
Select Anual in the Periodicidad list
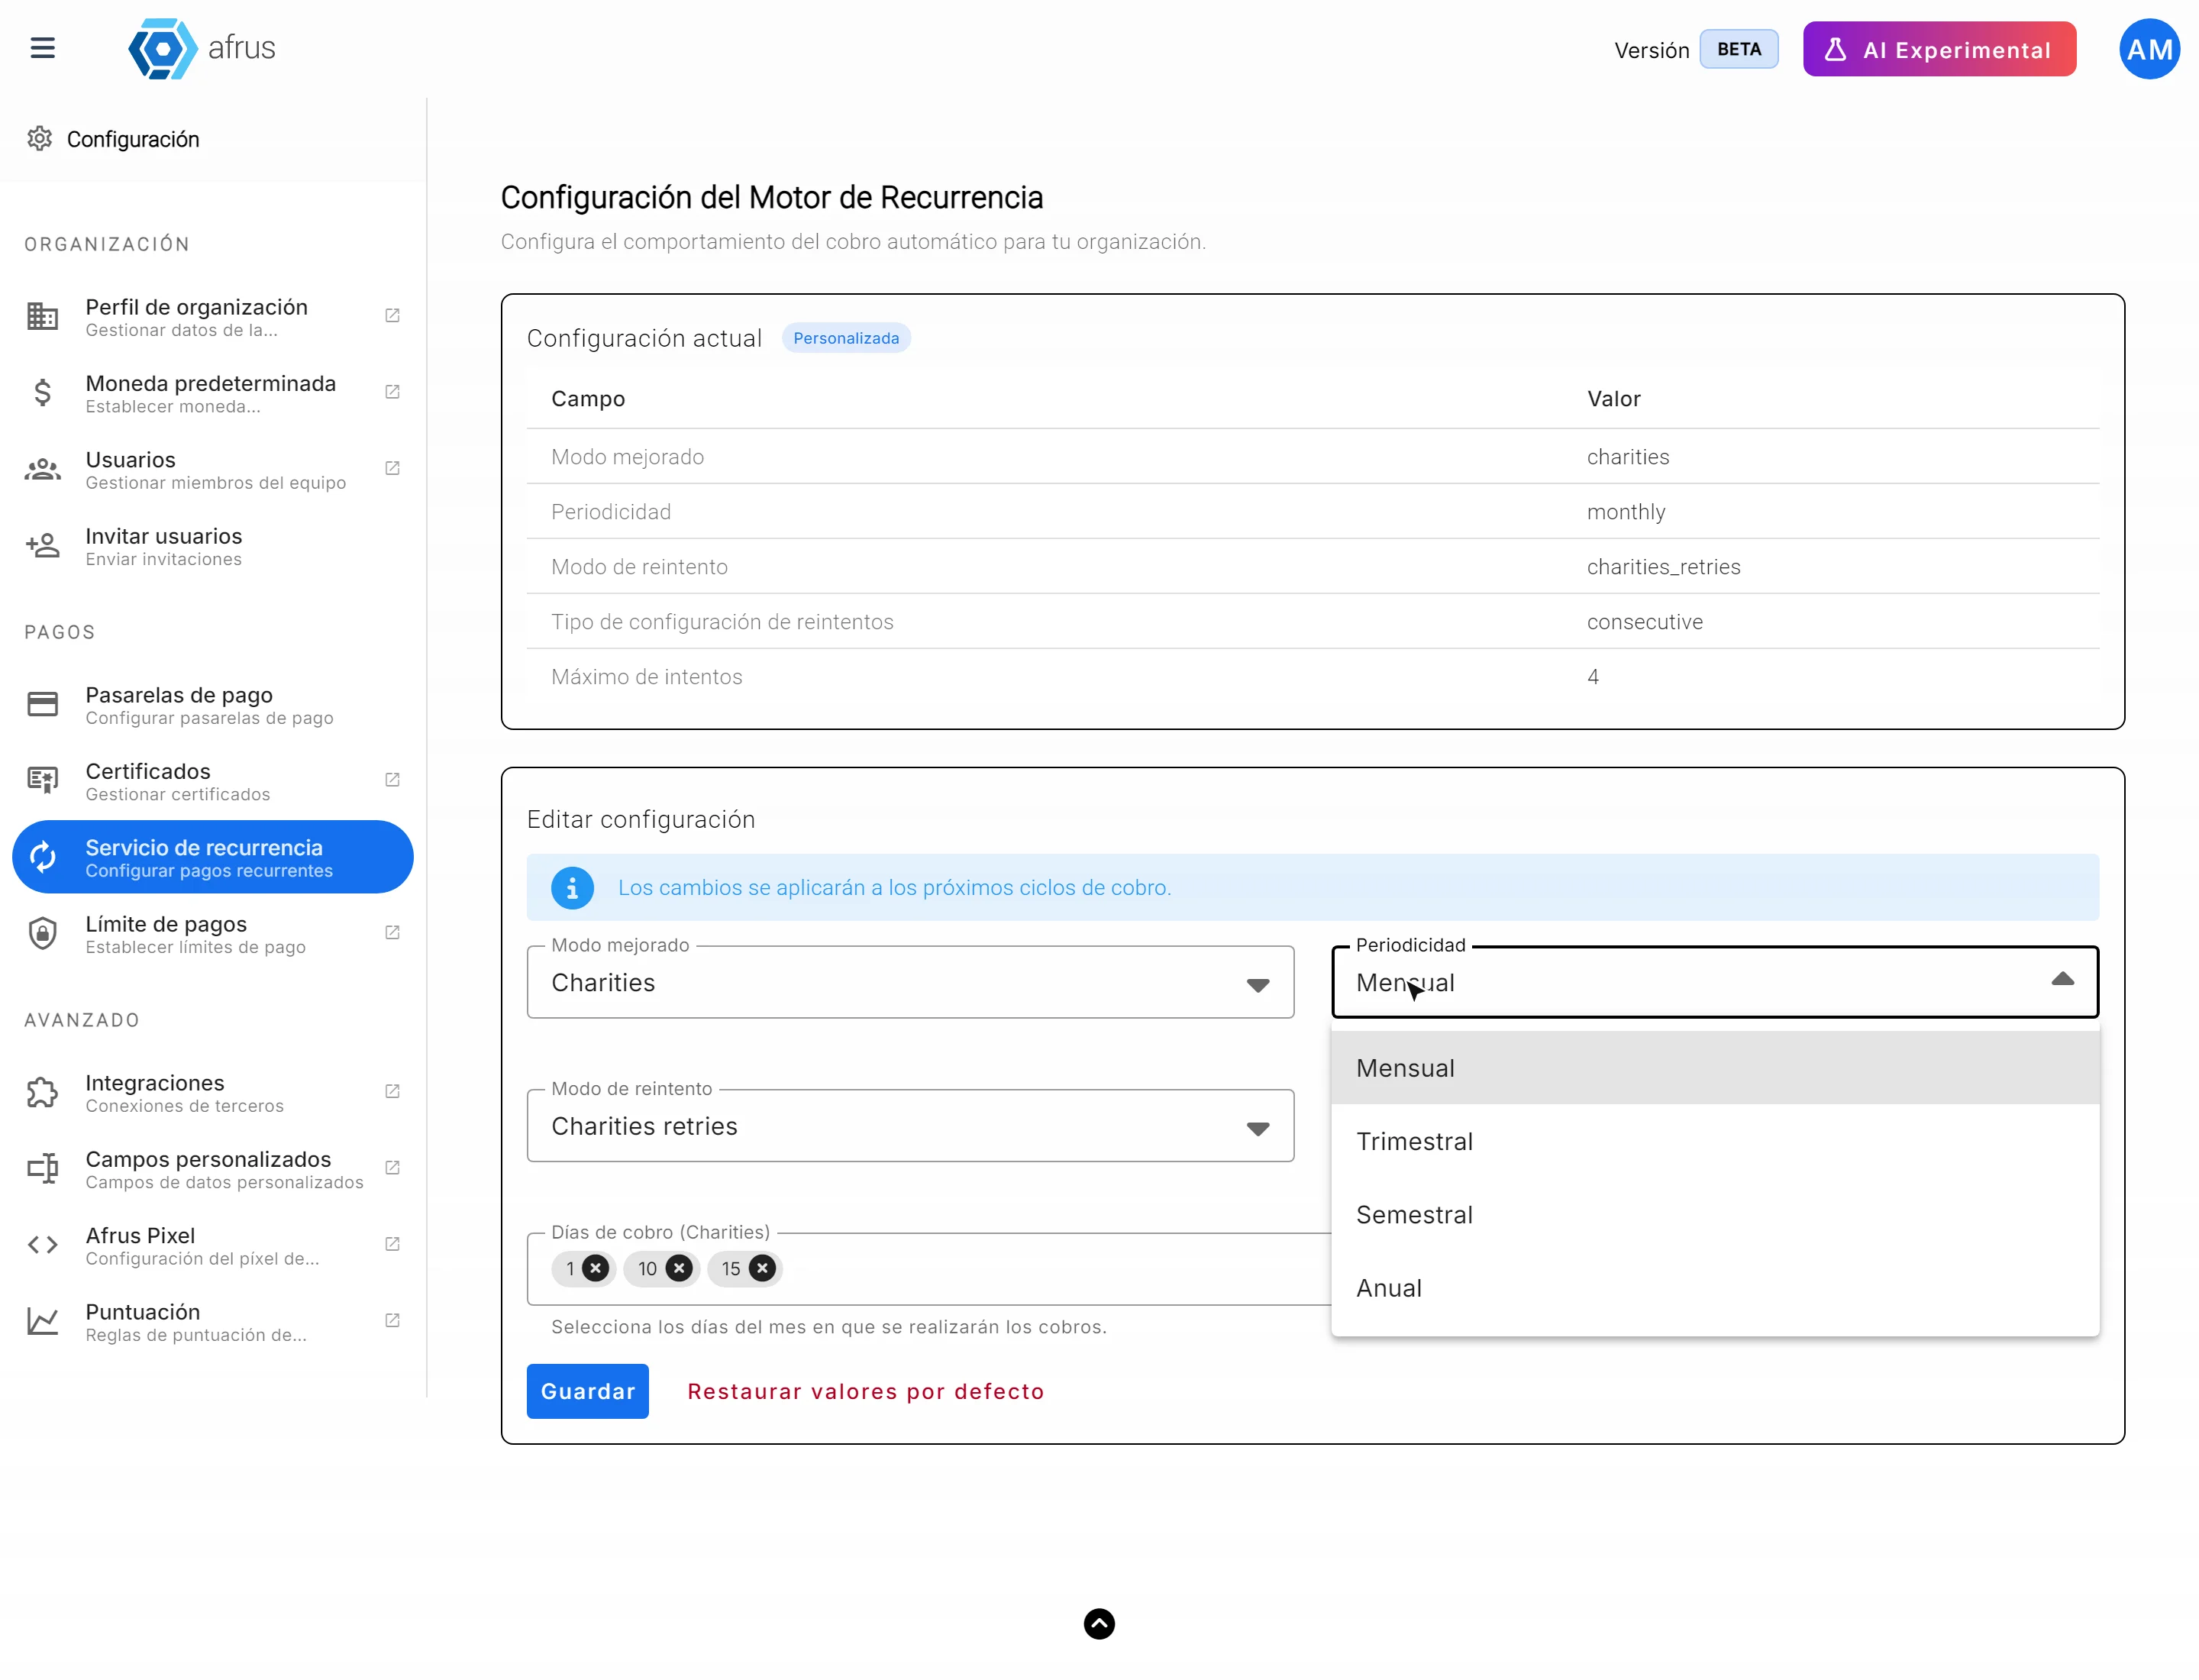click(1715, 1288)
